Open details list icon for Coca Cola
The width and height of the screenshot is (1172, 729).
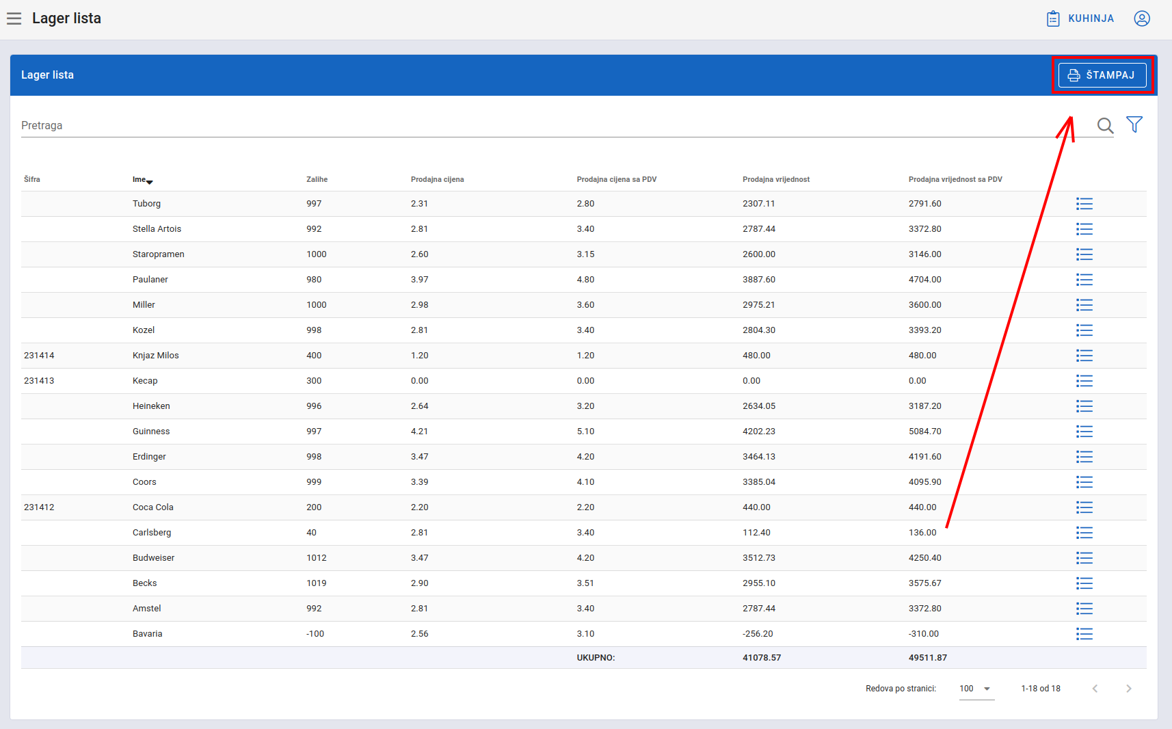(x=1084, y=507)
